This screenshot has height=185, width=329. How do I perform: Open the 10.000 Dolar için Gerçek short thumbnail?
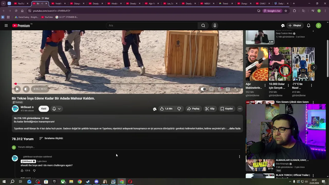(x=280, y=64)
